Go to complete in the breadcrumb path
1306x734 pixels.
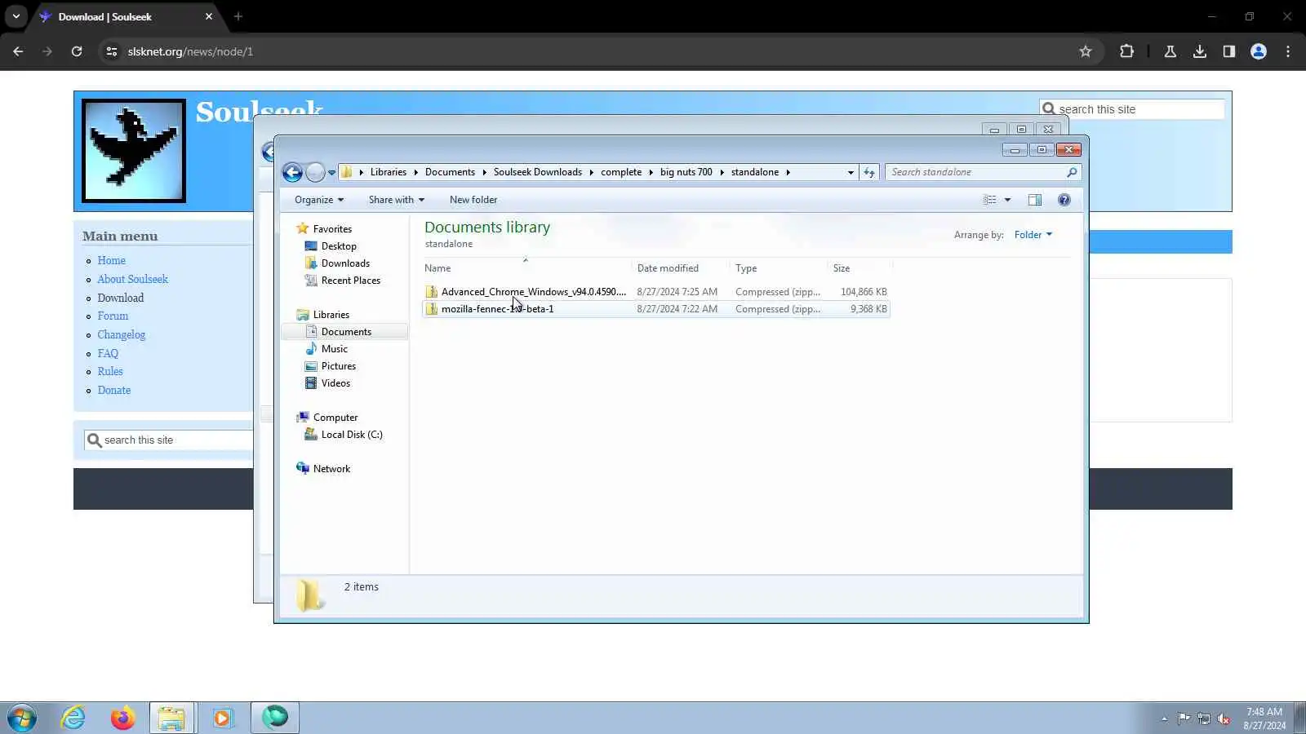point(621,172)
